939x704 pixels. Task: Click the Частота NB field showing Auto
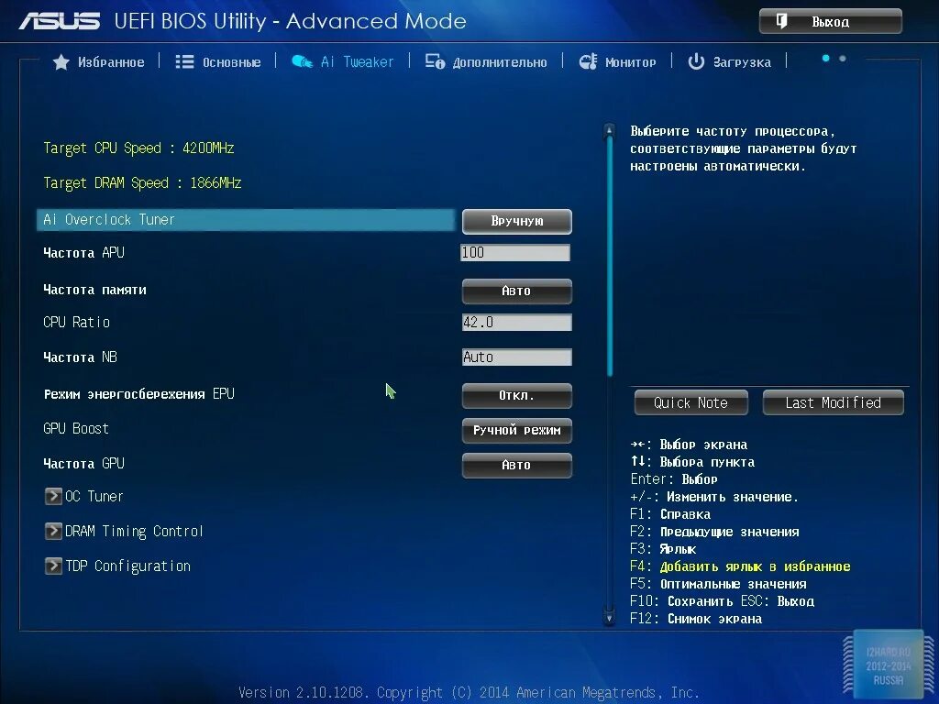[517, 357]
